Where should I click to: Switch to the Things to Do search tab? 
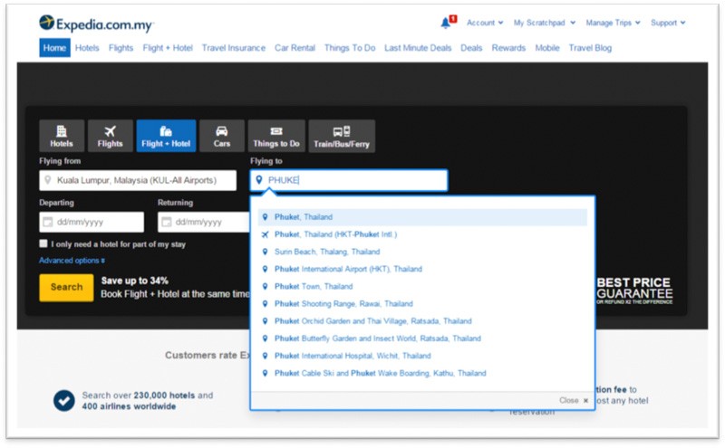coord(276,136)
